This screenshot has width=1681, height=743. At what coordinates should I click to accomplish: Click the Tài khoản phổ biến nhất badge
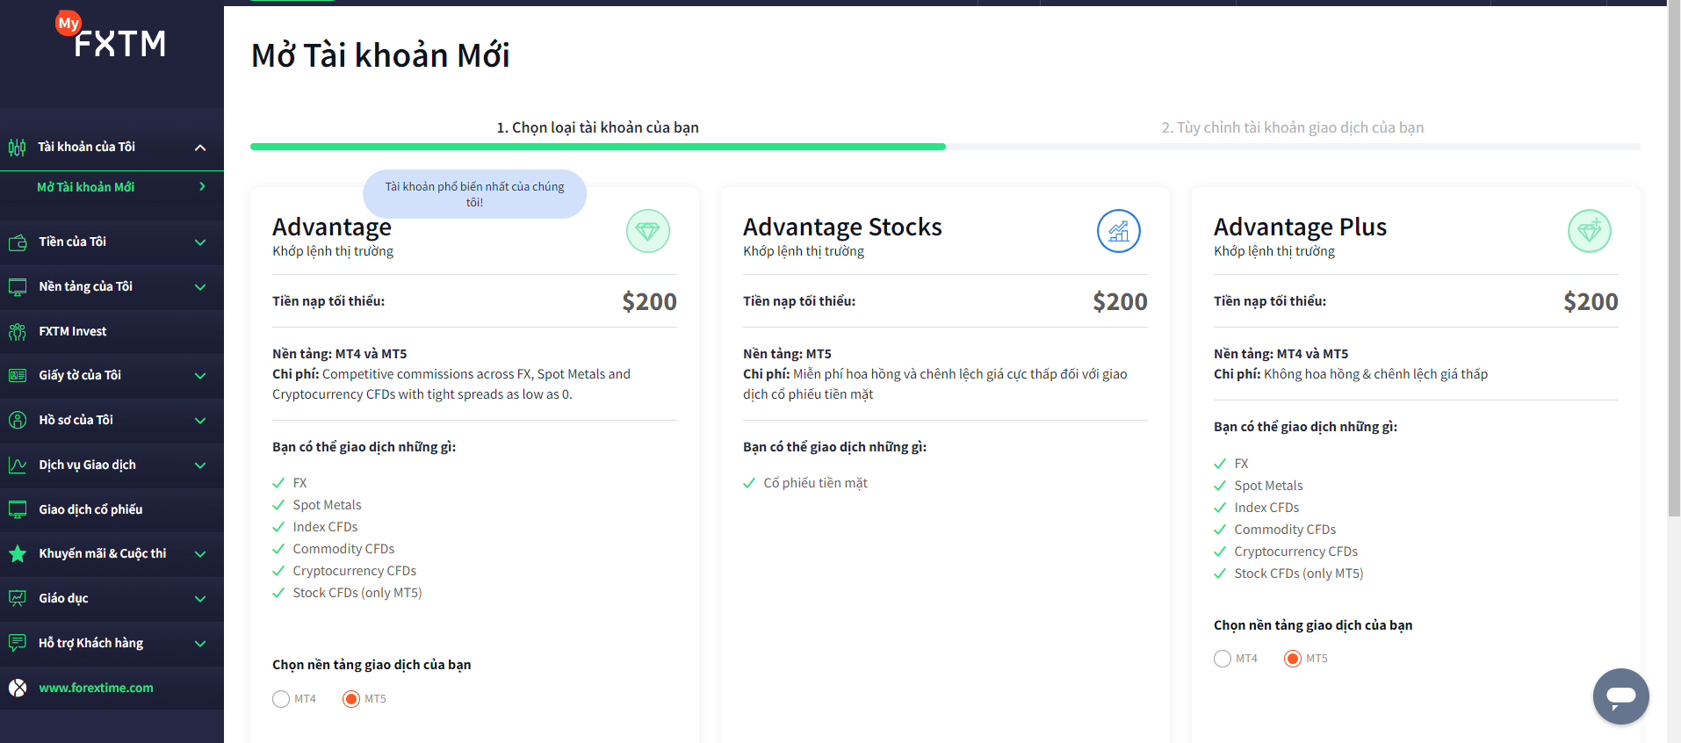point(474,194)
